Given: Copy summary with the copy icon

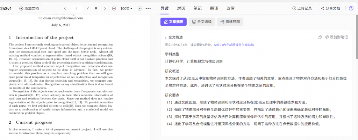Looking at the screenshot, I should [320, 37].
